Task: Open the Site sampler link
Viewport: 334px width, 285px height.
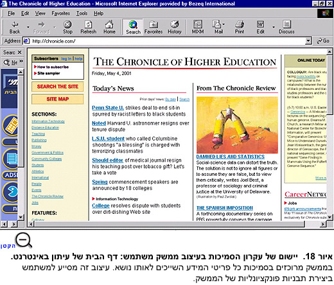Action: 49,73
